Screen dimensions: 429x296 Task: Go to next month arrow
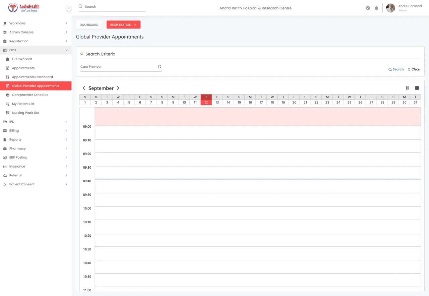pyautogui.click(x=118, y=88)
